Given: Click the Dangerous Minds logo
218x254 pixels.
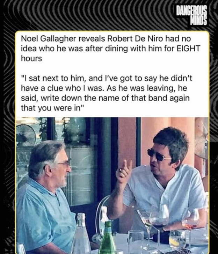Looking at the screenshot, I should pyautogui.click(x=191, y=15).
